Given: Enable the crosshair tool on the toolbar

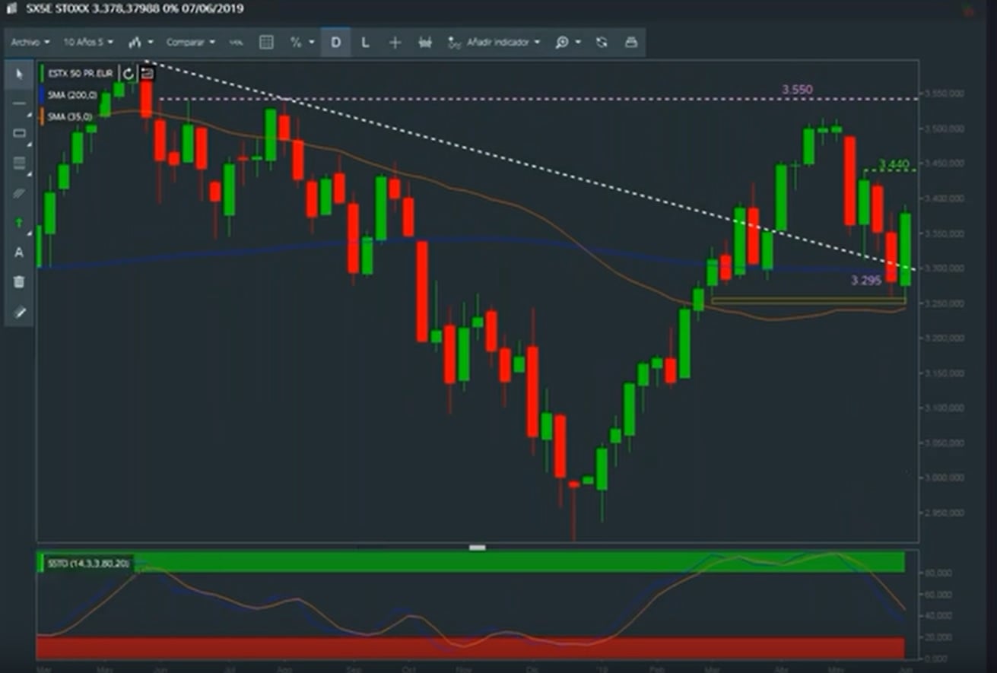Looking at the screenshot, I should [x=395, y=43].
